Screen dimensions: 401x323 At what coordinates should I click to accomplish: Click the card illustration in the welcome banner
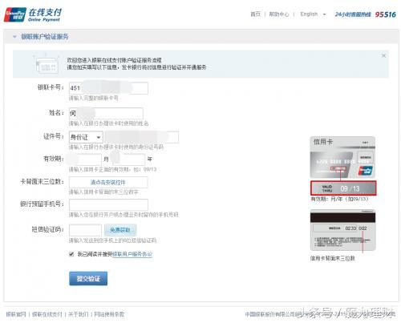46,64
